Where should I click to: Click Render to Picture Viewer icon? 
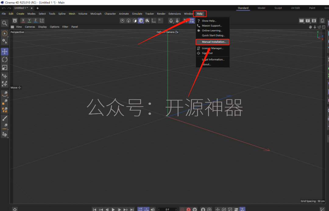[308, 21]
